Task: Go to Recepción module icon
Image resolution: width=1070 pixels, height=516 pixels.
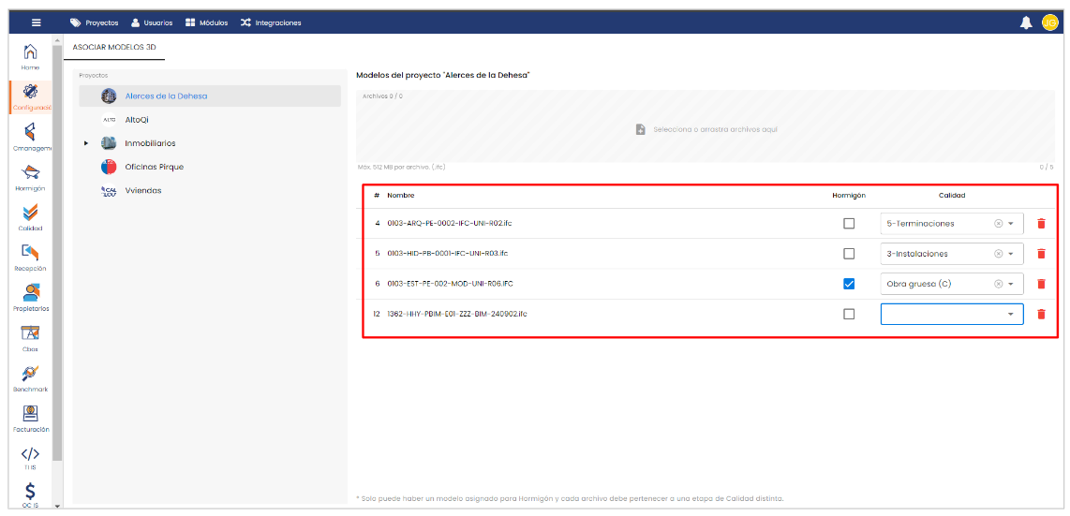Action: [30, 256]
